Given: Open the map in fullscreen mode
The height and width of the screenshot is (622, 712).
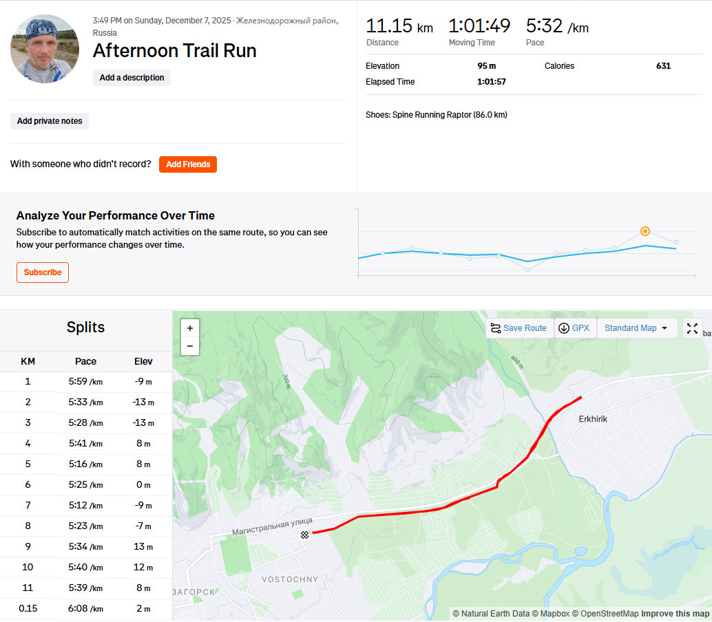Looking at the screenshot, I should coord(692,328).
